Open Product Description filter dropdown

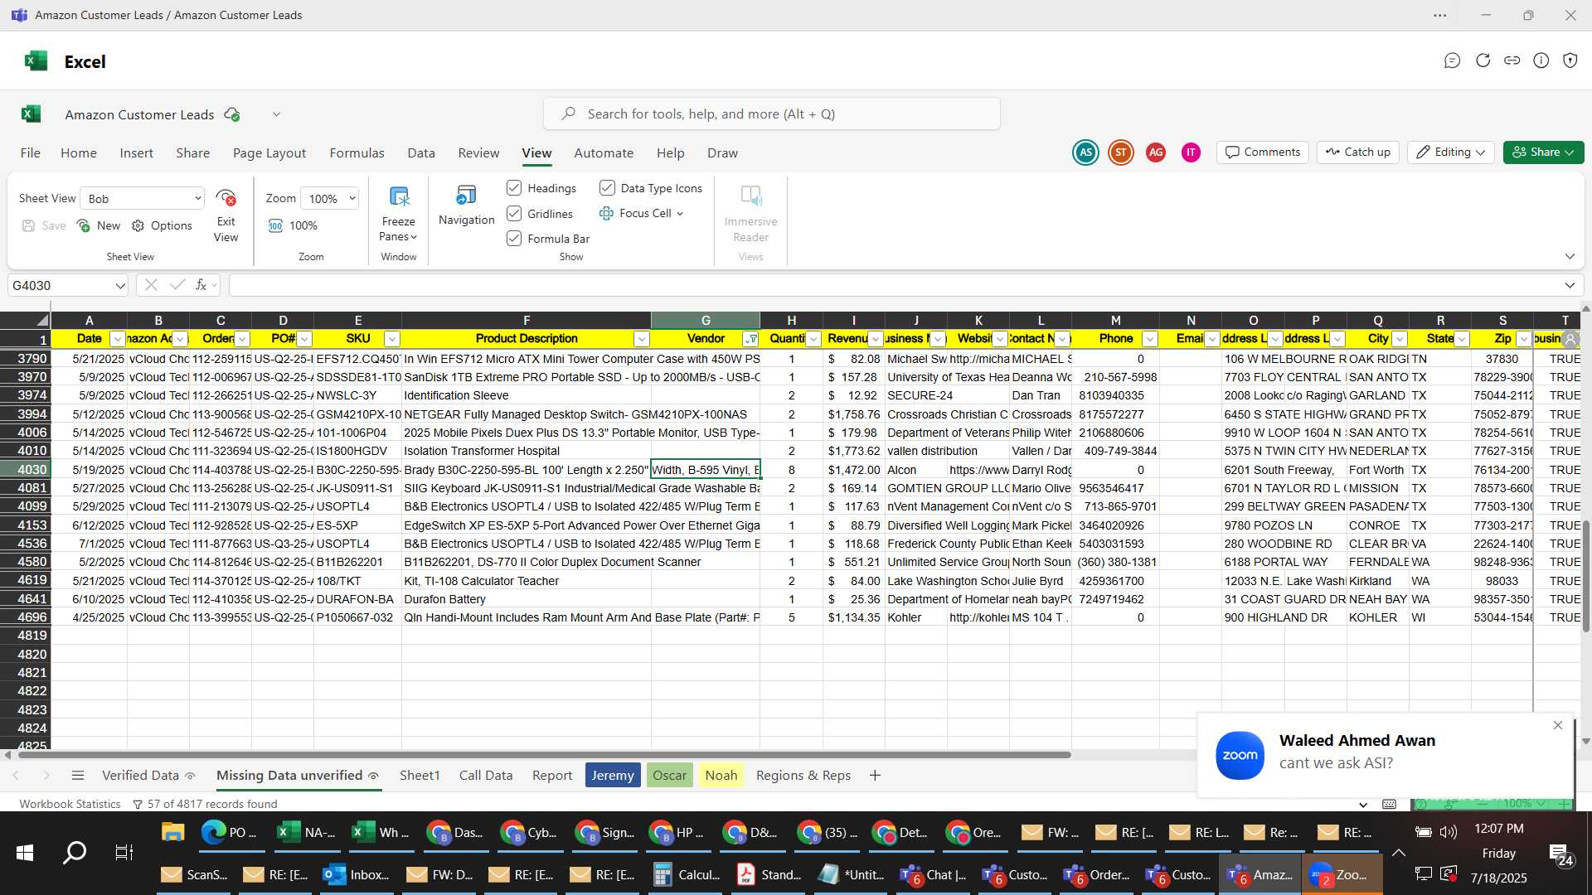[641, 339]
